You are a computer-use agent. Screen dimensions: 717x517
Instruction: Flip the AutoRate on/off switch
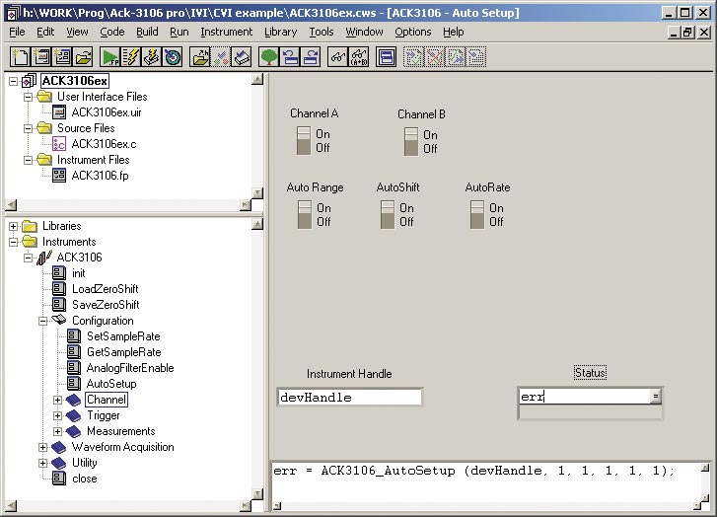(477, 214)
